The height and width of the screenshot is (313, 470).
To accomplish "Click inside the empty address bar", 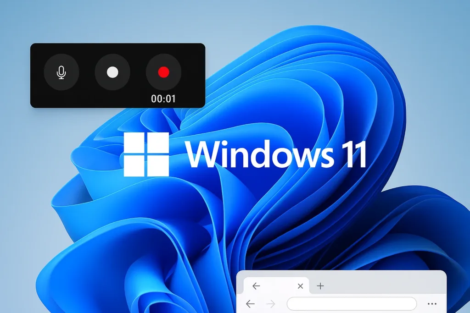I will [x=351, y=304].
